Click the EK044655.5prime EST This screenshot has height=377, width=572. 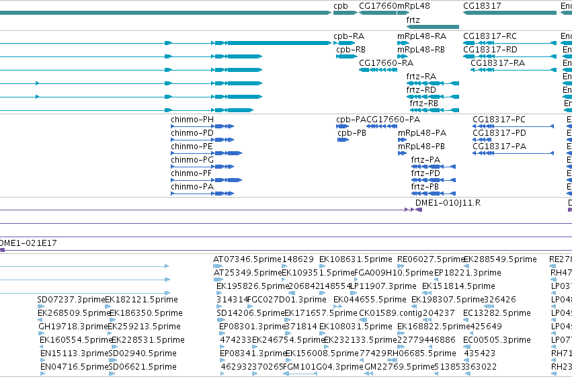click(x=338, y=306)
